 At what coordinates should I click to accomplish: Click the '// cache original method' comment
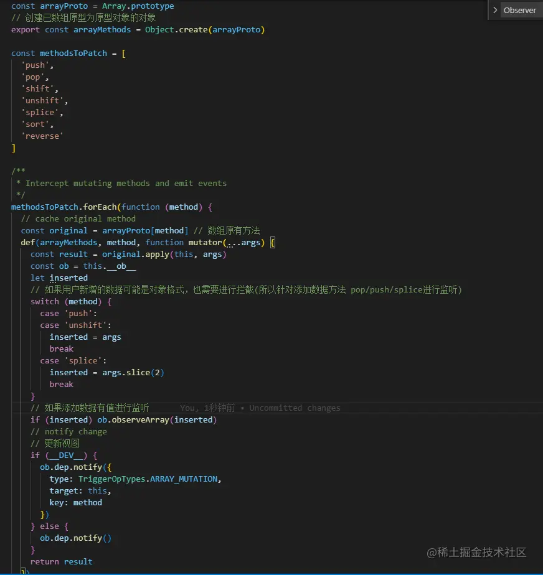pos(78,219)
